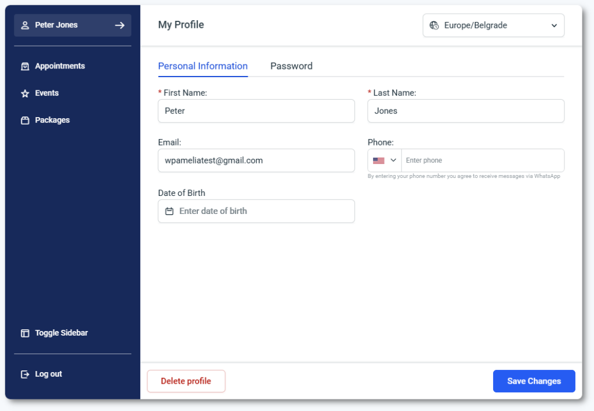
Task: Expand the phone country flag selector
Action: [384, 161]
